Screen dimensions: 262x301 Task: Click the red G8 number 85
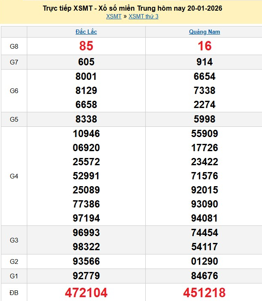[x=86, y=46]
